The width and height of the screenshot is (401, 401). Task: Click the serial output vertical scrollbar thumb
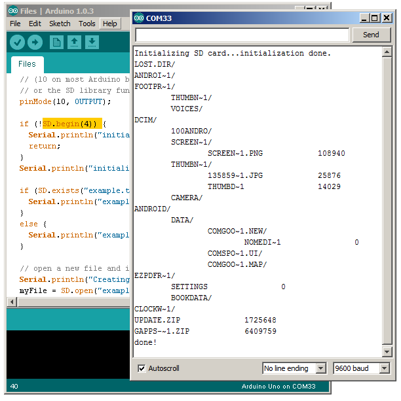coord(387,201)
